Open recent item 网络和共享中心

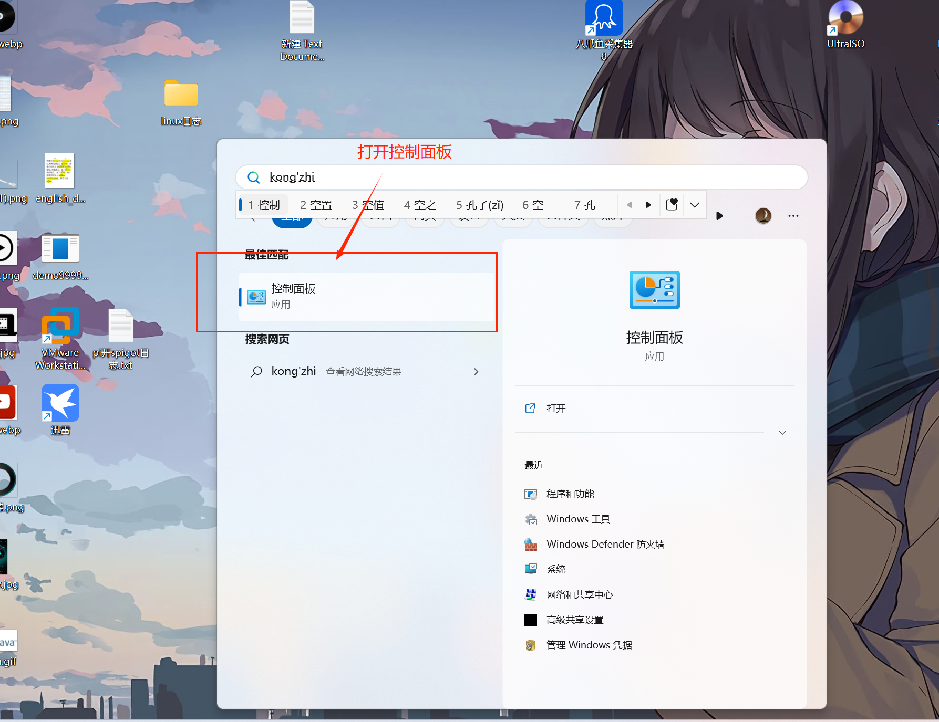[580, 595]
